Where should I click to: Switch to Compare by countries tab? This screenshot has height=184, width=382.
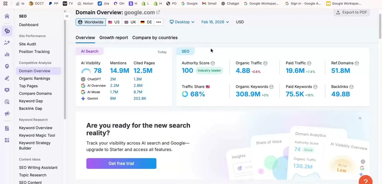(x=155, y=38)
